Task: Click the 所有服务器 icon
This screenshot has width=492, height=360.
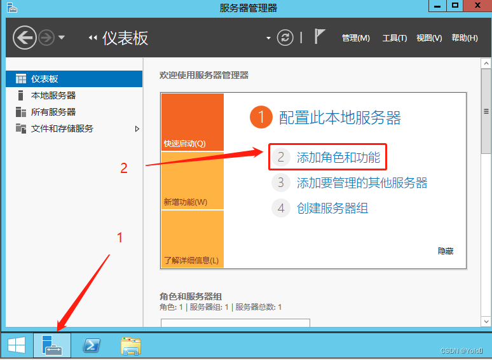Action: point(21,112)
